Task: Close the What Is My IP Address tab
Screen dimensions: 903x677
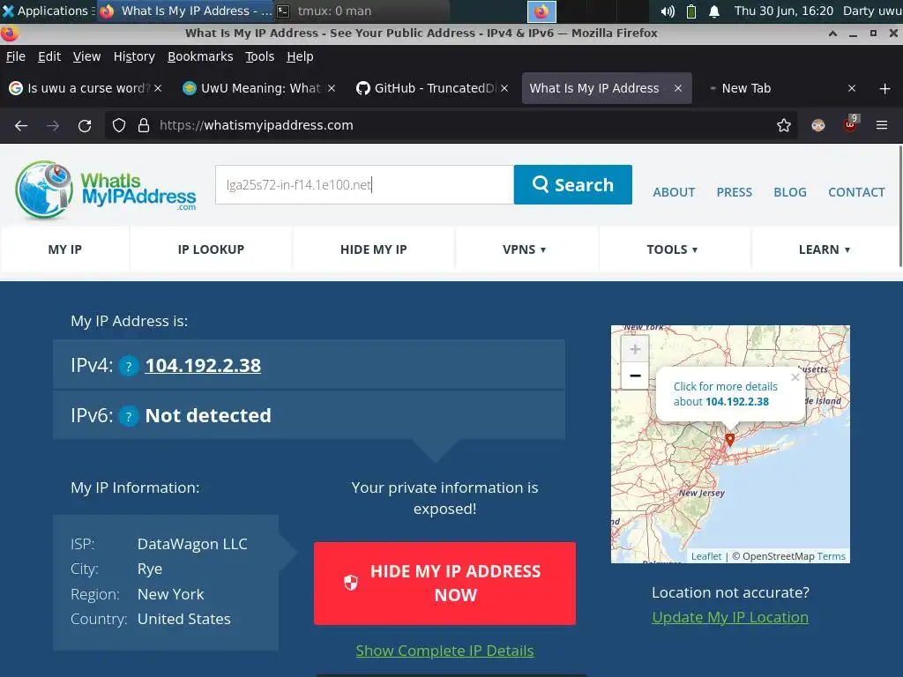Action: (x=678, y=88)
